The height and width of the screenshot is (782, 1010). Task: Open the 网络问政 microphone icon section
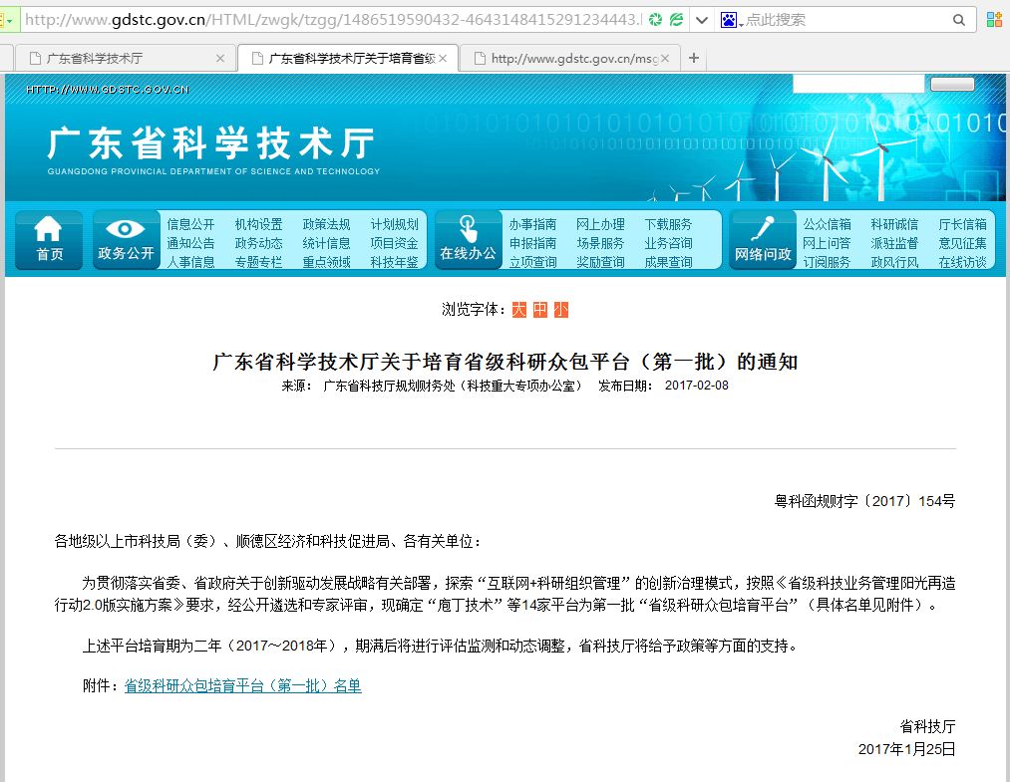point(763,239)
